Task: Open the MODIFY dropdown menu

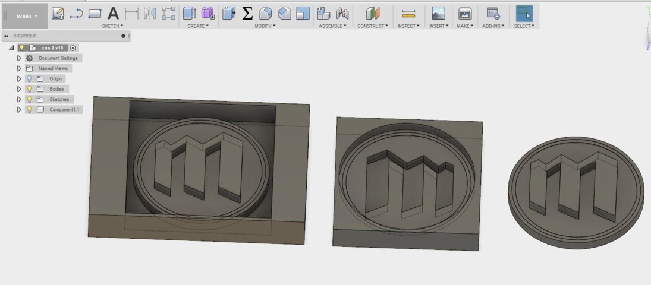Action: click(265, 26)
